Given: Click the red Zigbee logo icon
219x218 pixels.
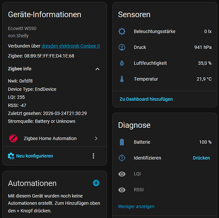Looking at the screenshot, I should [x=13, y=138].
